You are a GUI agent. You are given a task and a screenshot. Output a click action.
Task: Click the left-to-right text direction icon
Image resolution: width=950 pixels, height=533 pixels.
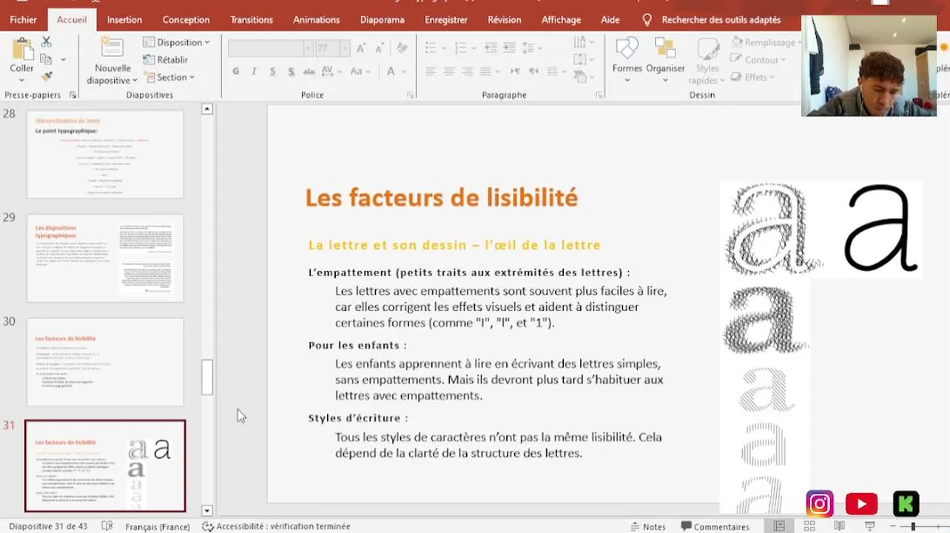coord(515,72)
